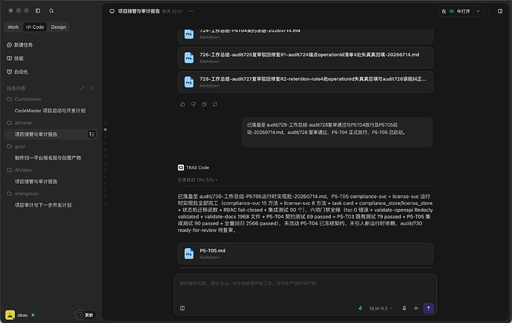Toggle the right side panel icon
This screenshot has height=323, width=512.
click(x=500, y=11)
